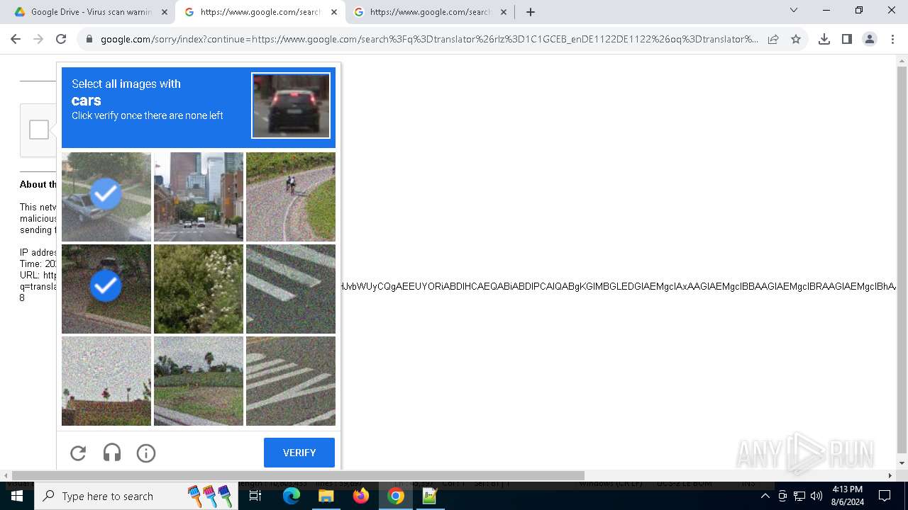
Task: Reload the CAPTCHA challenge
Action: click(78, 453)
